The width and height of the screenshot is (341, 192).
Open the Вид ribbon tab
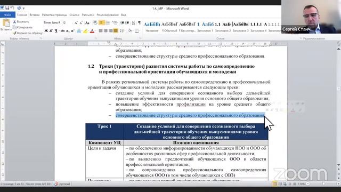coord(124,15)
